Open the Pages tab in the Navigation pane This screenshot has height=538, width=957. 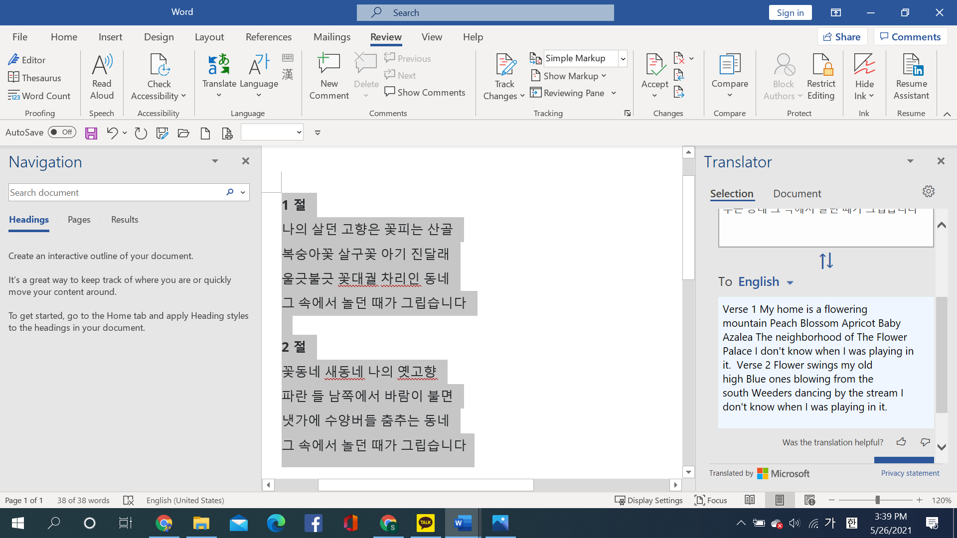click(79, 220)
